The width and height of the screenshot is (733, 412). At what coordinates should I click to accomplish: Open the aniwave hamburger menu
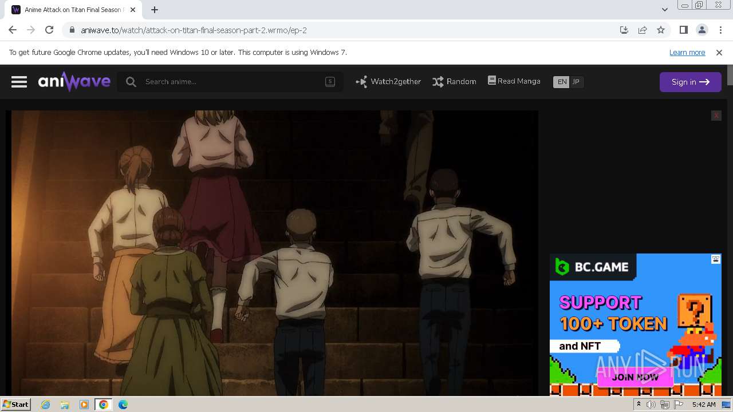coord(19,82)
